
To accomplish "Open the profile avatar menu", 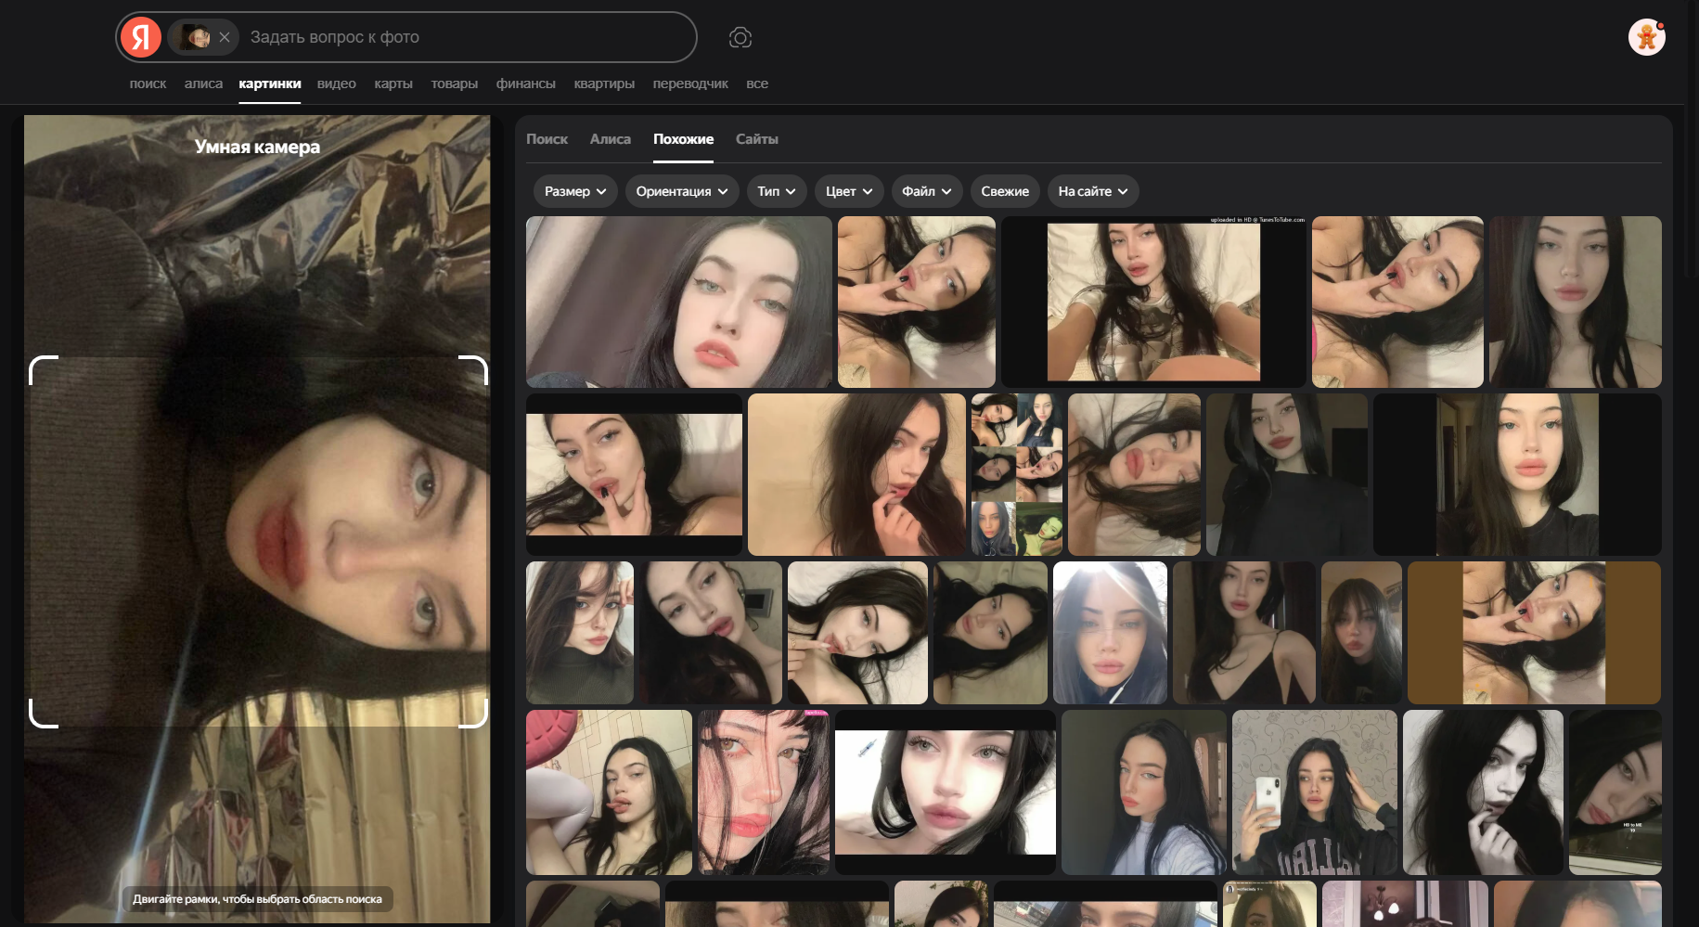I will coord(1647,37).
